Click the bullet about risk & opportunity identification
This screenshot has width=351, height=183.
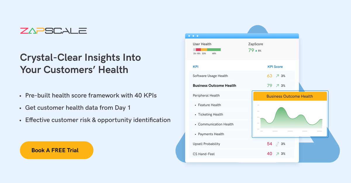click(x=98, y=120)
